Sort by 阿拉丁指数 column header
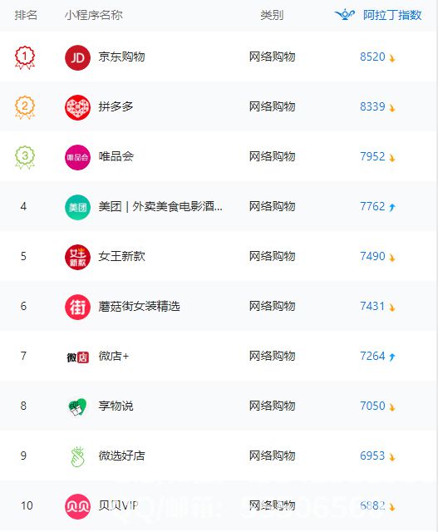 pyautogui.click(x=392, y=15)
